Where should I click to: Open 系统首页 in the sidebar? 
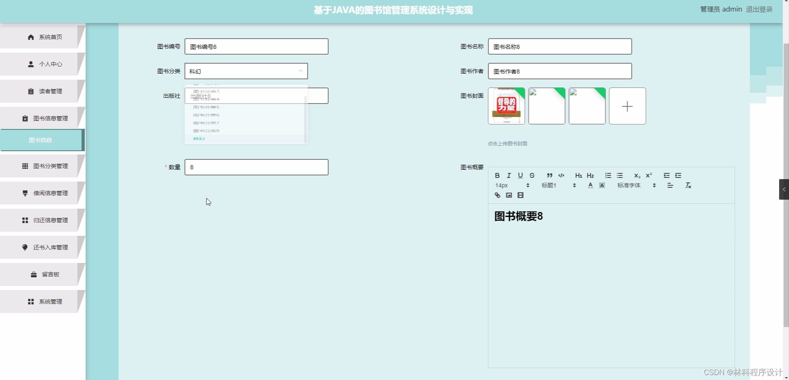click(x=43, y=37)
